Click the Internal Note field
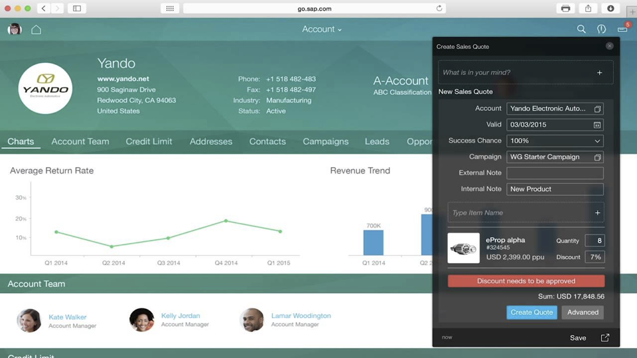Image resolution: width=637 pixels, height=358 pixels. pyautogui.click(x=555, y=189)
